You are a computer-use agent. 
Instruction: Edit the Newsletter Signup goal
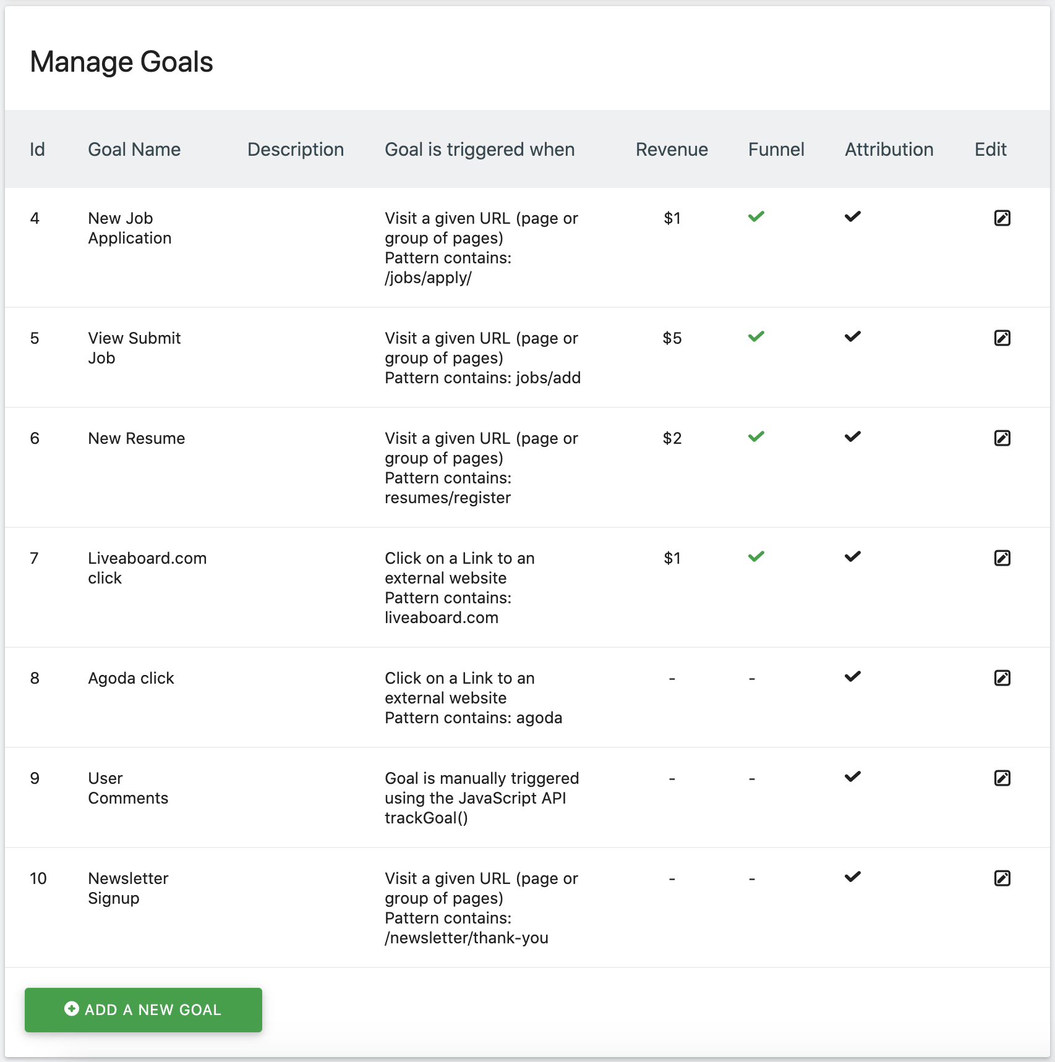pos(1002,878)
